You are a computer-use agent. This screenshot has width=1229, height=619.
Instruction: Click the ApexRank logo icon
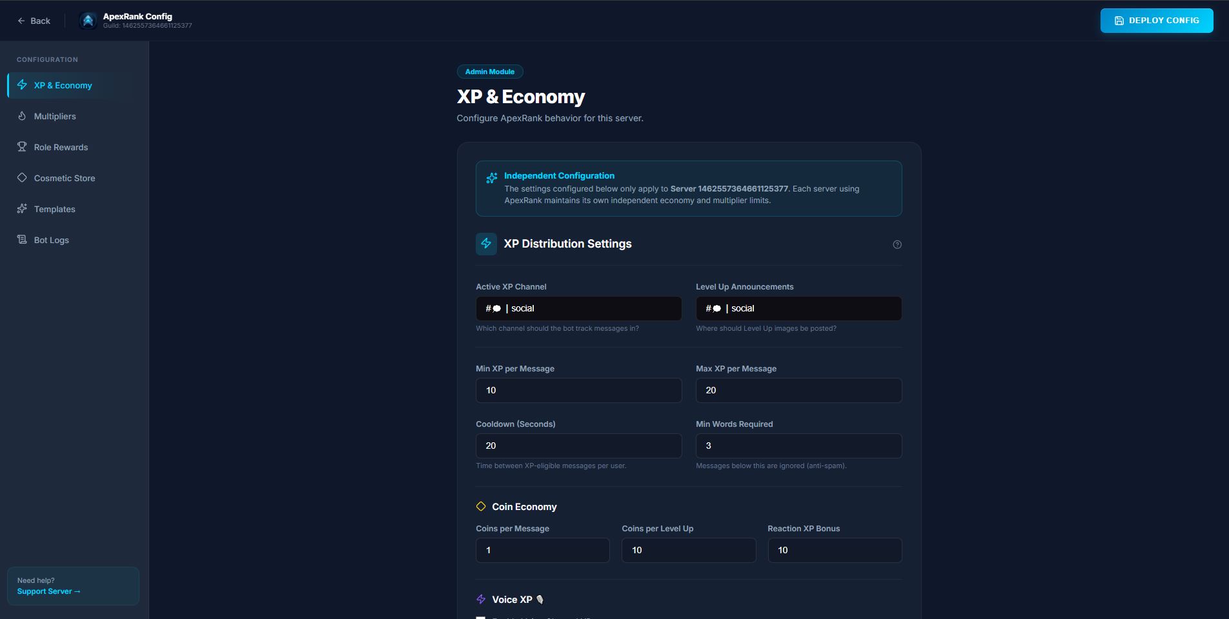click(x=88, y=21)
